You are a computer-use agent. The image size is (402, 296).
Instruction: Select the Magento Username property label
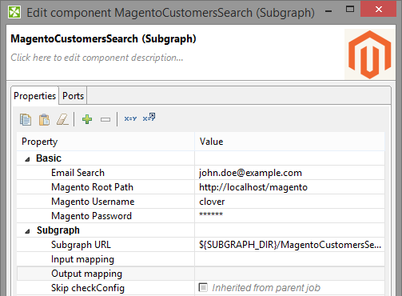click(x=93, y=202)
